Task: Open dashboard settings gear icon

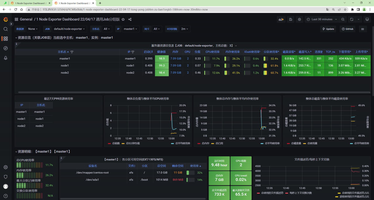Action: pyautogui.click(x=299, y=19)
